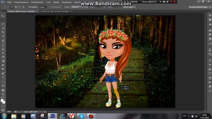This screenshot has width=212, height=119.
Task: Select the Magic Wand tool
Action: [x=3, y=28]
